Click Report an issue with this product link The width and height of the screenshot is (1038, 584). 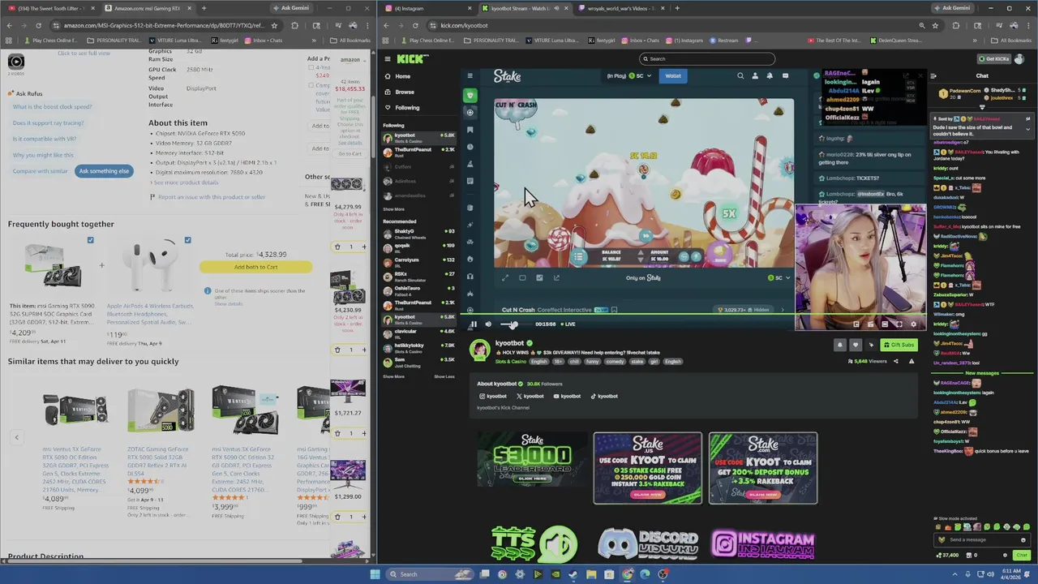211,197
